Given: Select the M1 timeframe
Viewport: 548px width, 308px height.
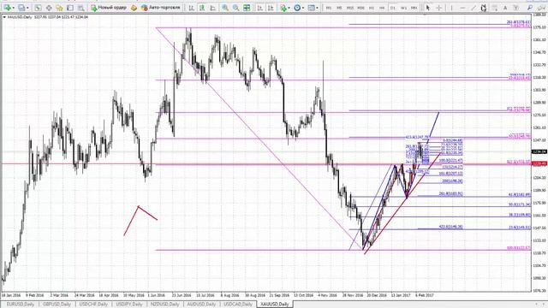Looking at the screenshot, I should 329,8.
